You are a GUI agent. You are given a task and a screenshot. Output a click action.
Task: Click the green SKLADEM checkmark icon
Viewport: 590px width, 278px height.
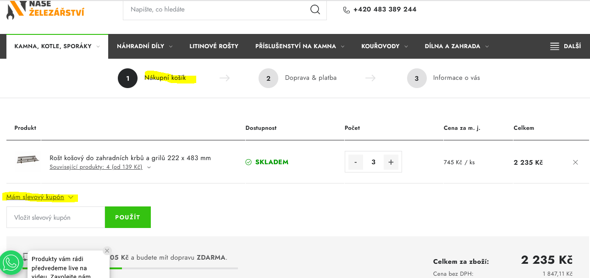point(248,162)
